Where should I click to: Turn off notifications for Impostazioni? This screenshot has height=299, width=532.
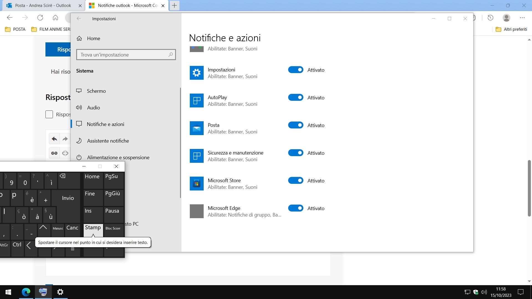(x=296, y=70)
